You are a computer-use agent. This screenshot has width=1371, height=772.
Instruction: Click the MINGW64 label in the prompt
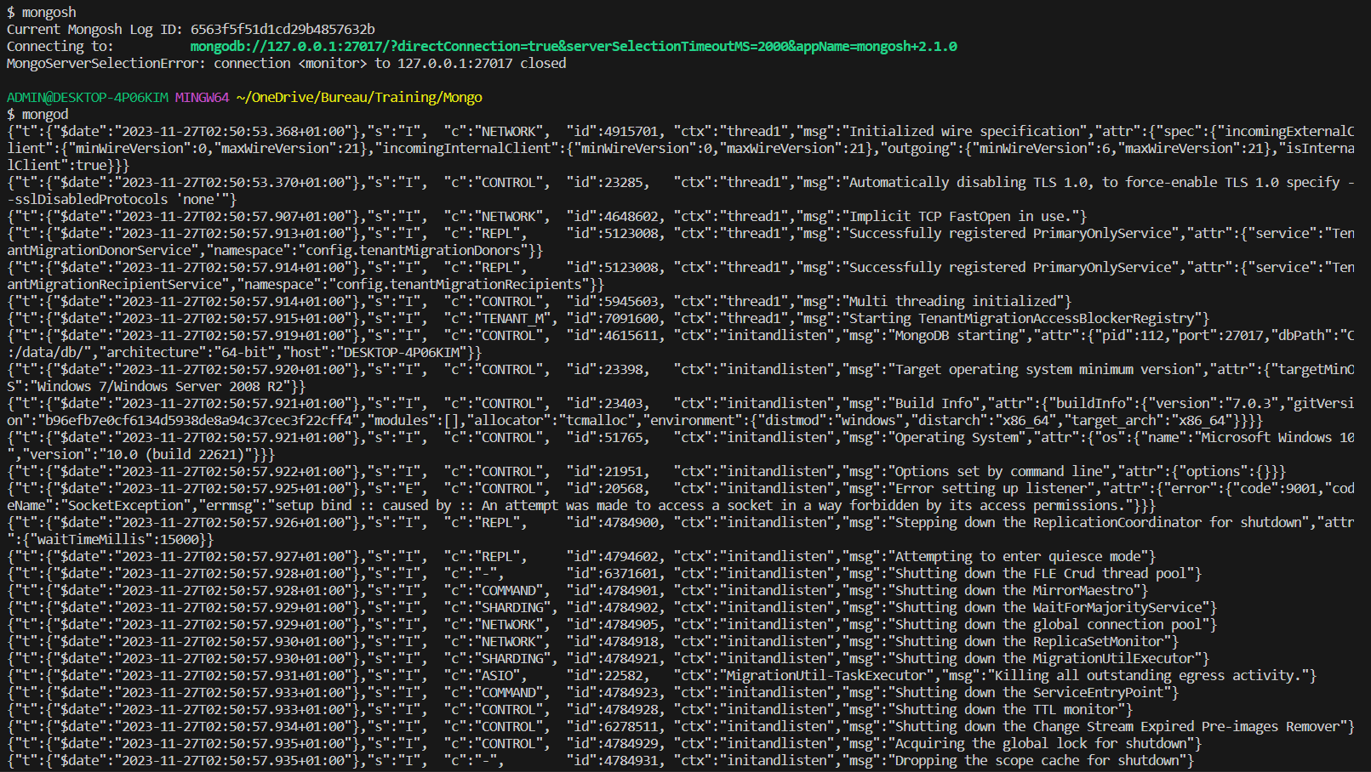pos(202,97)
